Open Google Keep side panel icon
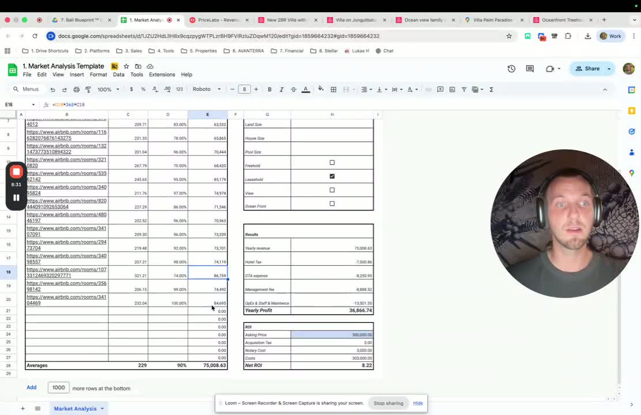The image size is (641, 415). coord(632,111)
